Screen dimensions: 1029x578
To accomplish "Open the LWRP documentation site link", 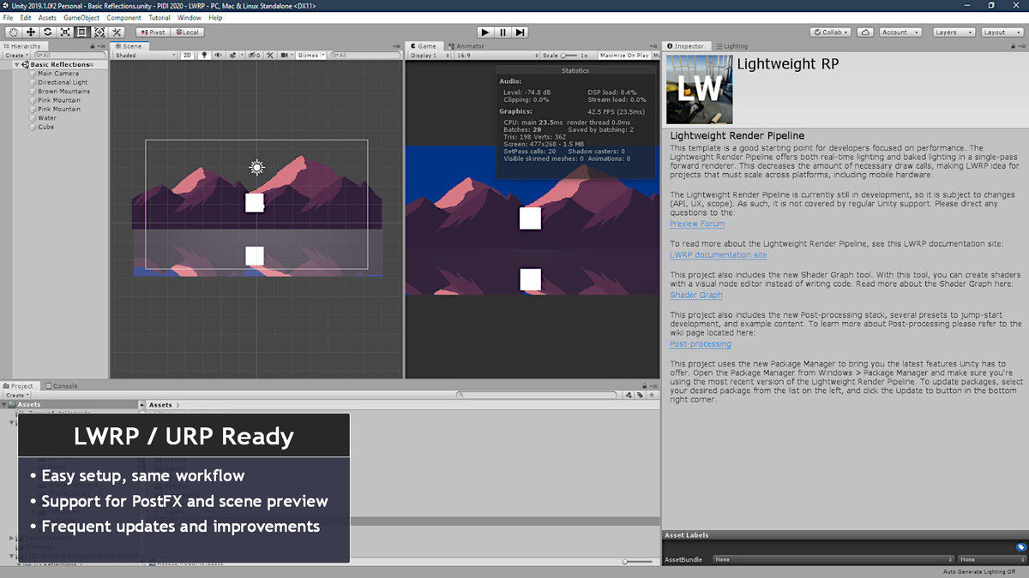I will [718, 254].
